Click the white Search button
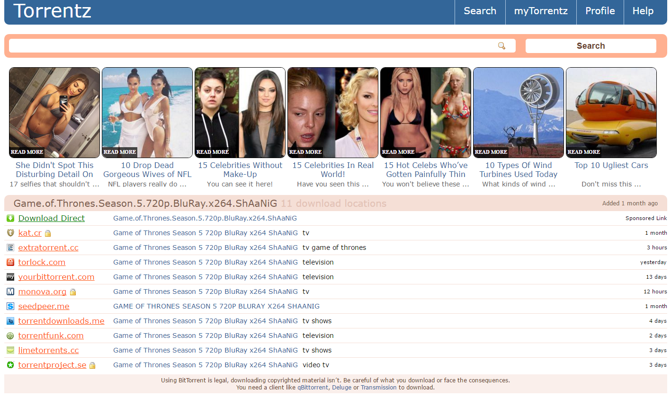This screenshot has height=398, width=671. (x=590, y=46)
